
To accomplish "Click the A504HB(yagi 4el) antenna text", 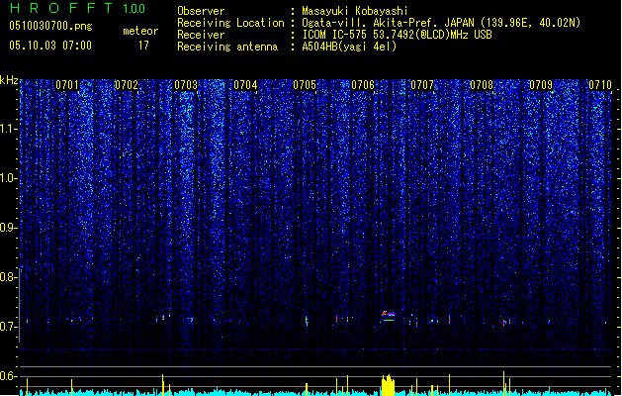I will tap(349, 47).
